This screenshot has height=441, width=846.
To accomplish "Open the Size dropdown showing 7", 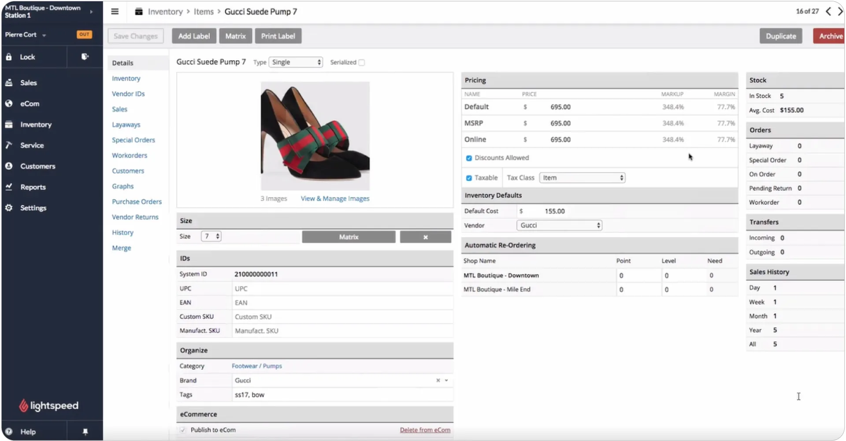I will coord(211,236).
